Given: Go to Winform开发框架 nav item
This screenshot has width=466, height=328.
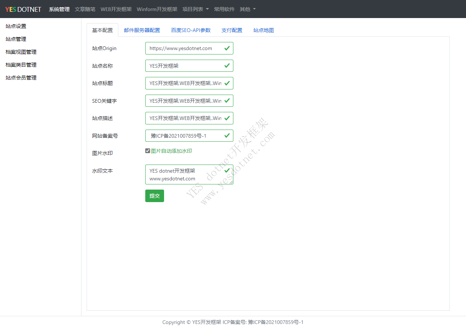Looking at the screenshot, I should click(157, 9).
